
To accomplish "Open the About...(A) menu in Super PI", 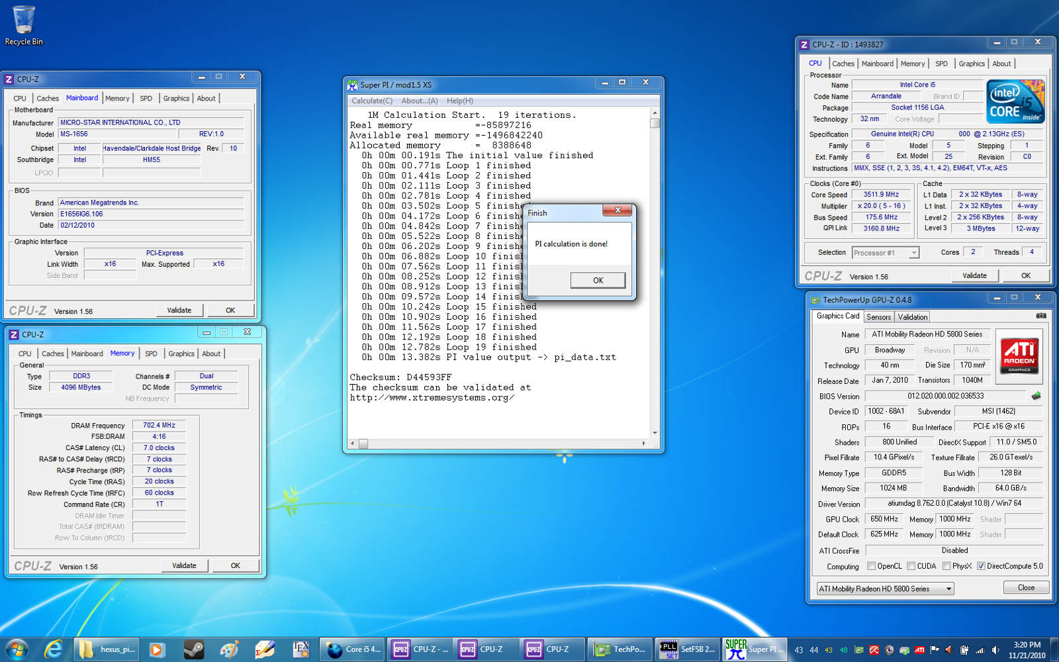I will (420, 101).
